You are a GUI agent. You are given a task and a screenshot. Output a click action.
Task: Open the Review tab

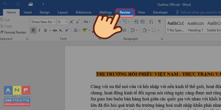[x=125, y=12]
